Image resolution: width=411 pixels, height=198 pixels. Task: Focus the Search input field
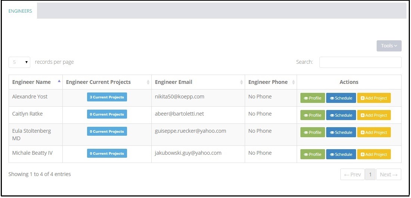(360, 62)
